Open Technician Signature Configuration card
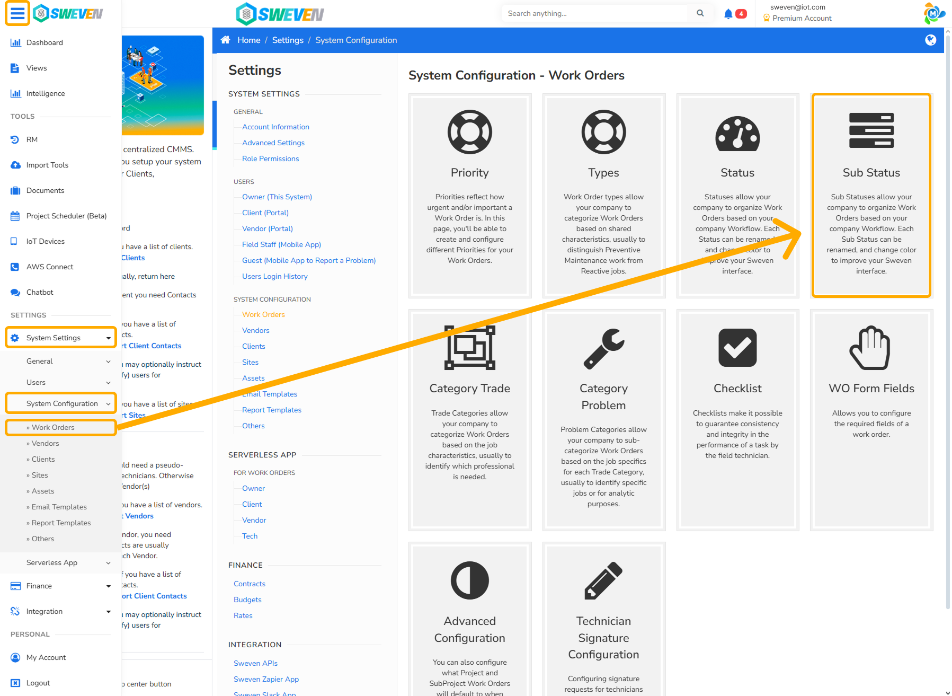 tap(603, 619)
